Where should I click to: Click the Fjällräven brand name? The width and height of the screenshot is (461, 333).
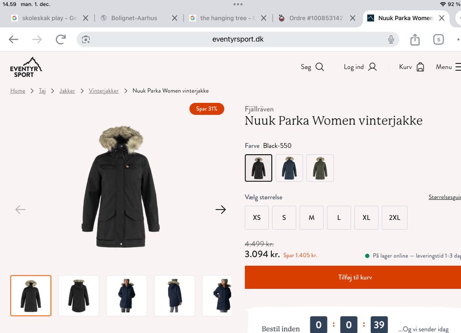coord(259,109)
